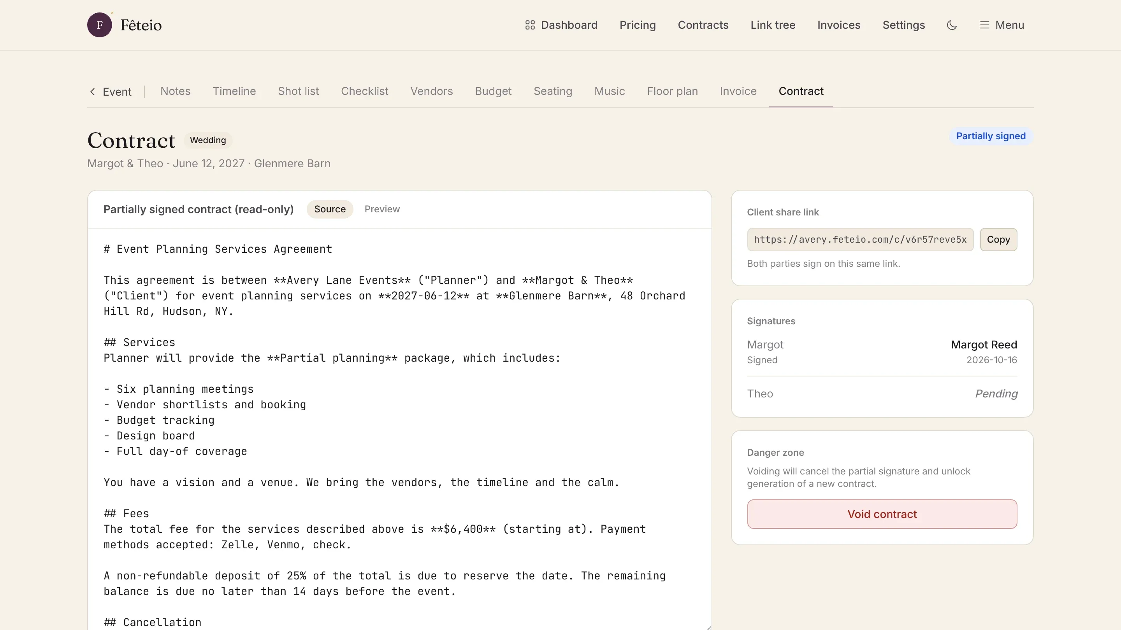Click the 'Signatures' heading
The image size is (1121, 630).
[771, 321]
